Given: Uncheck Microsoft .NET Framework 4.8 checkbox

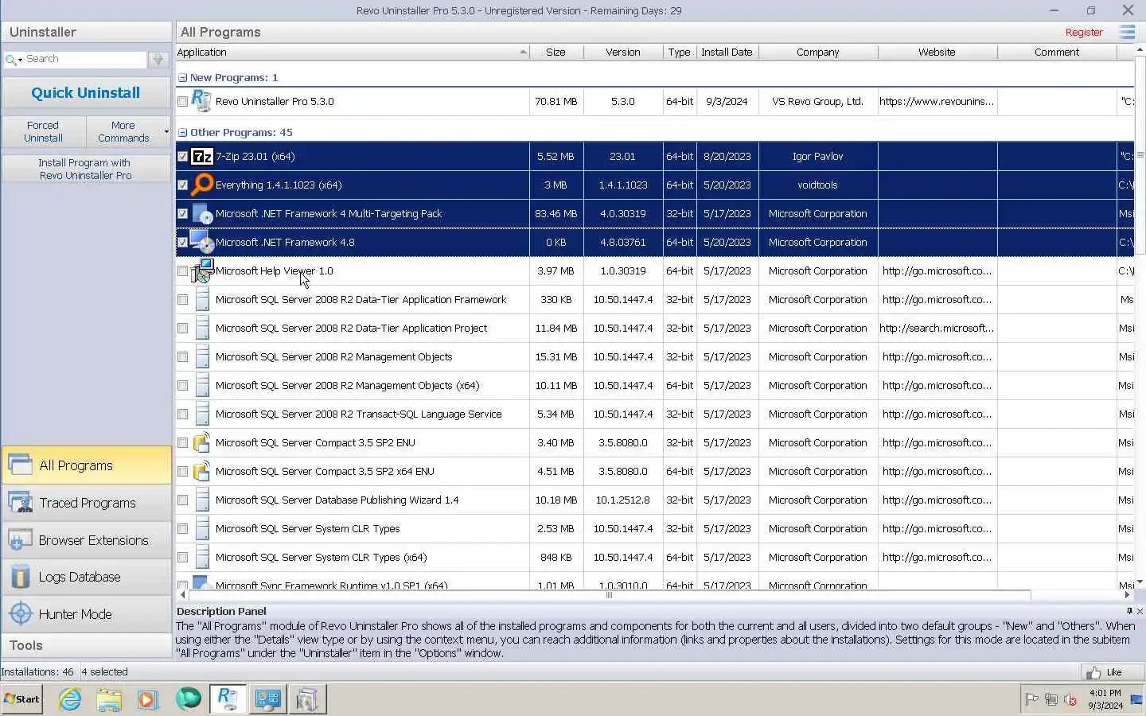Looking at the screenshot, I should click(183, 243).
